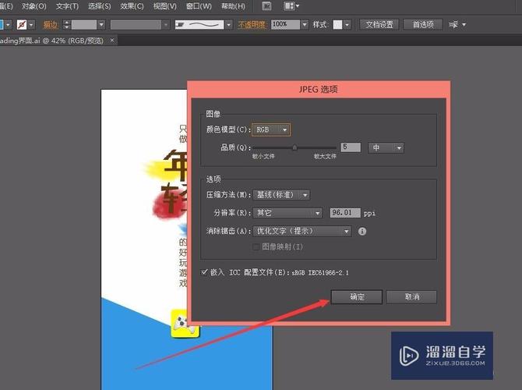This screenshot has width=522, height=390.
Task: Click the 描边 stroke label
Action: pos(51,24)
